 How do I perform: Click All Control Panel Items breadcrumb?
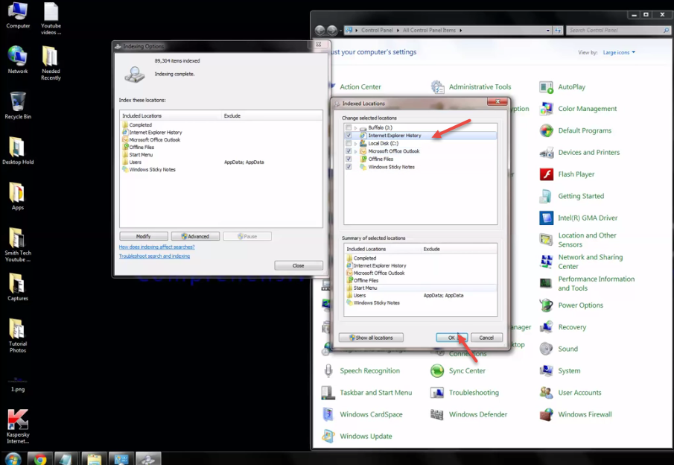429,30
